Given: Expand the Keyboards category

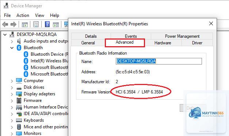Looking at the screenshot, I should (x=12, y=121).
